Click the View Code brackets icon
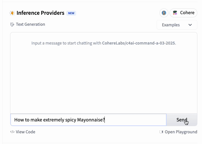 click(x=12, y=132)
